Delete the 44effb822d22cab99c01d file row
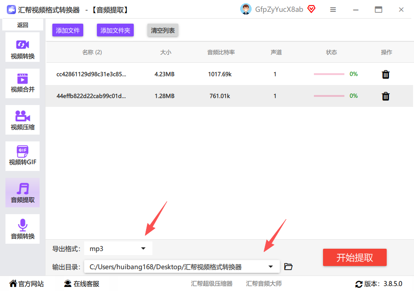The height and width of the screenshot is (291, 414). [385, 96]
